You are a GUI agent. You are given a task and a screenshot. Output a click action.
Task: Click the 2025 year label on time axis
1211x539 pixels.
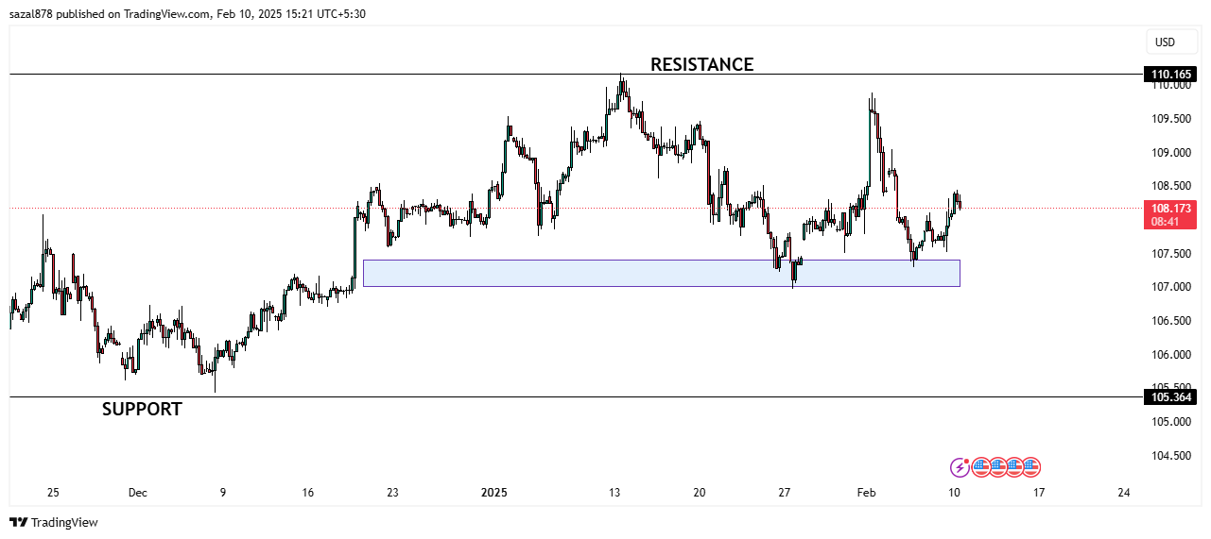(x=494, y=492)
